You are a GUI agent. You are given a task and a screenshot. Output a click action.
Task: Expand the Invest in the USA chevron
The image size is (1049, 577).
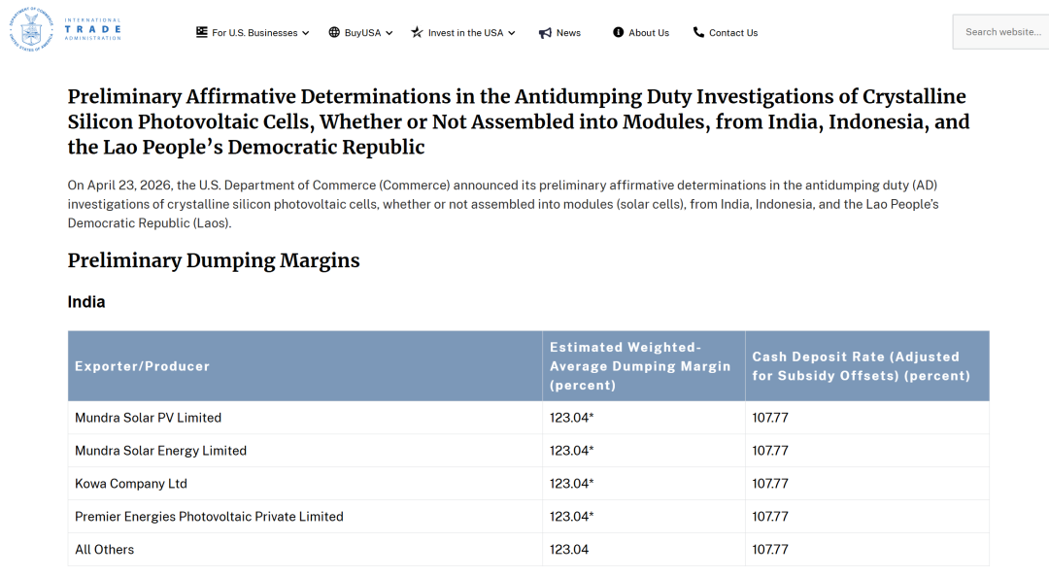click(512, 33)
